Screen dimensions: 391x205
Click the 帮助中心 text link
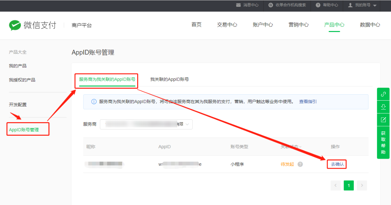pyautogui.click(x=330, y=5)
